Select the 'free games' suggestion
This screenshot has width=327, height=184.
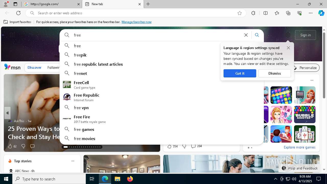pos(161,129)
